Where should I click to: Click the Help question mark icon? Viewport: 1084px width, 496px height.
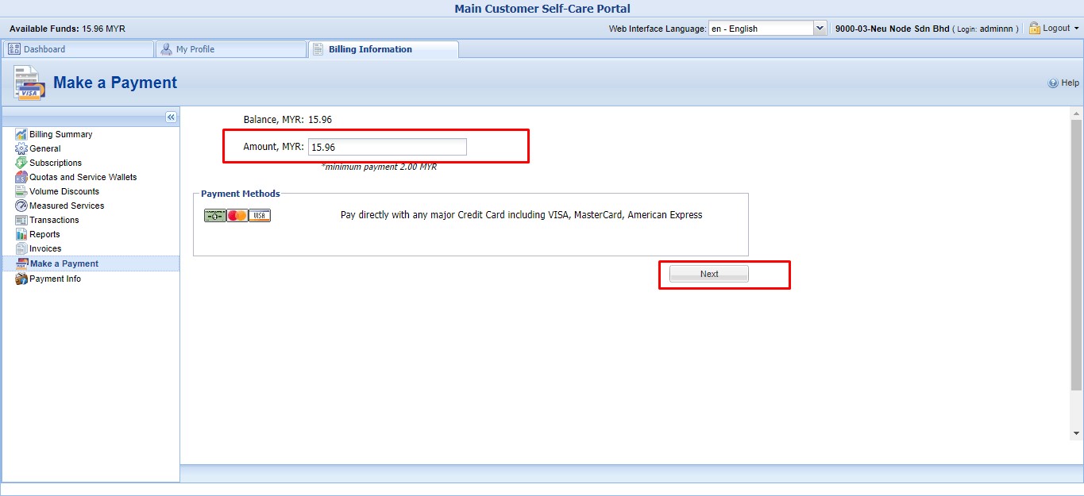coord(1053,83)
